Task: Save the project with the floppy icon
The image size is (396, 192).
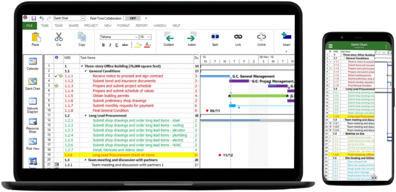Action: click(34, 19)
